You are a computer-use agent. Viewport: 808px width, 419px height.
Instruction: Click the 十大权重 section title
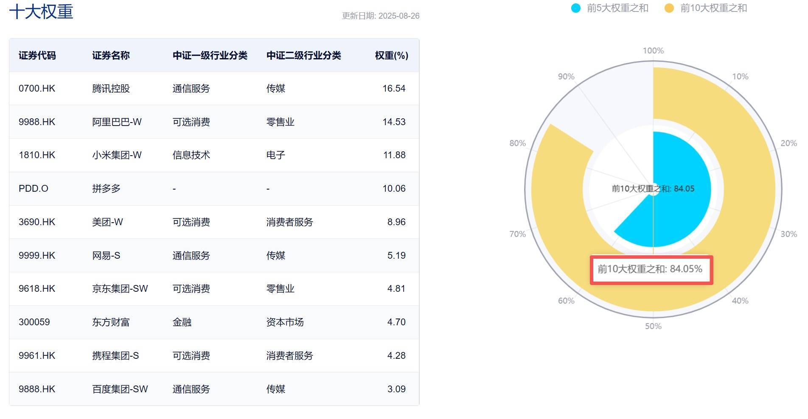(x=41, y=11)
